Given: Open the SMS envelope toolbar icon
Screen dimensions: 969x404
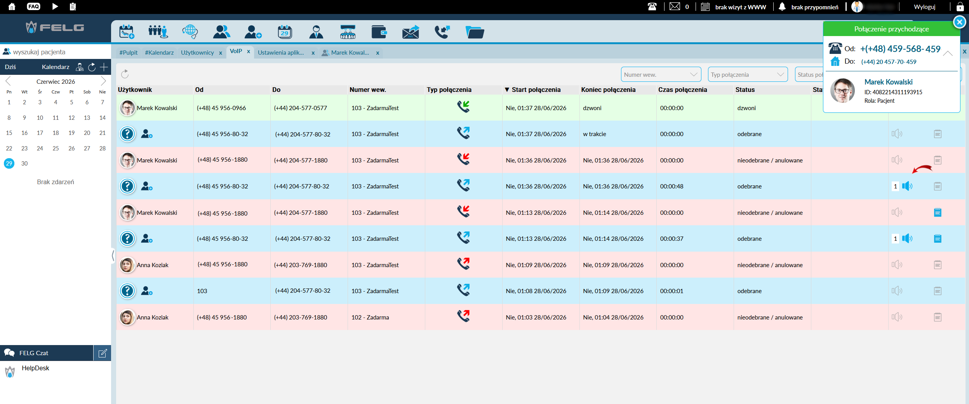Looking at the screenshot, I should click(411, 32).
